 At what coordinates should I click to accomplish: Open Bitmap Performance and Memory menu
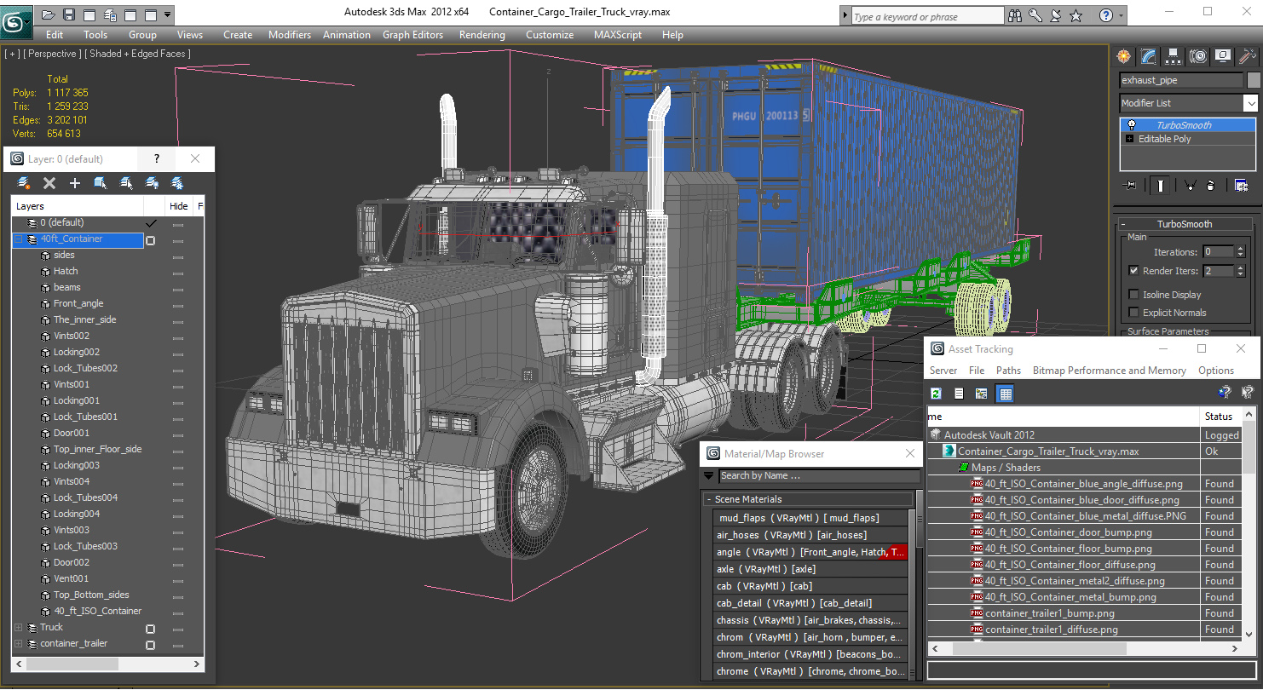1109,371
